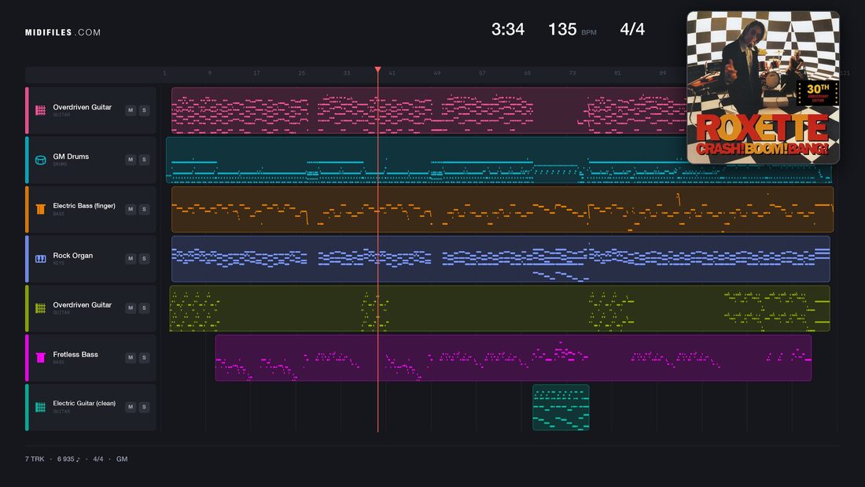Jump to bar 73 on the ruler
The width and height of the screenshot is (865, 487).
pyautogui.click(x=572, y=73)
